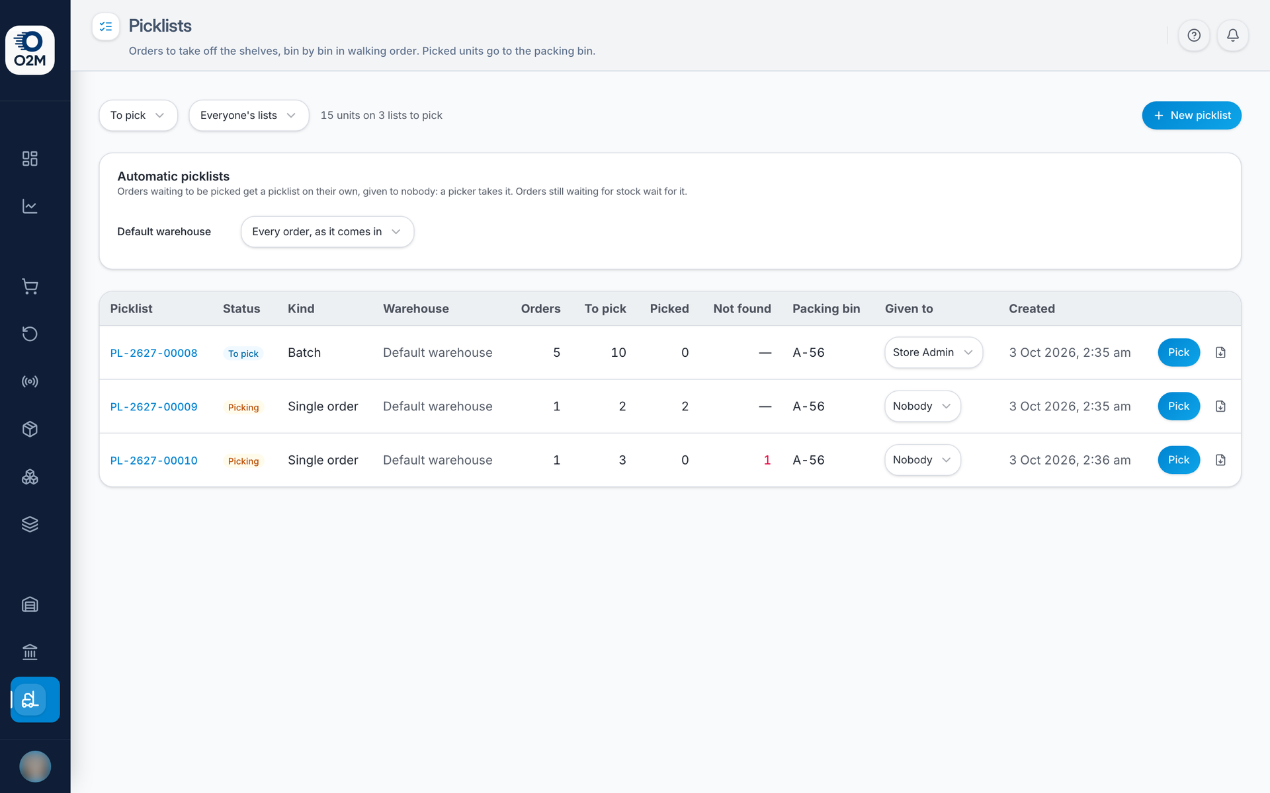This screenshot has width=1270, height=793.
Task: Open the stacked cubes sidebar icon
Action: point(30,476)
